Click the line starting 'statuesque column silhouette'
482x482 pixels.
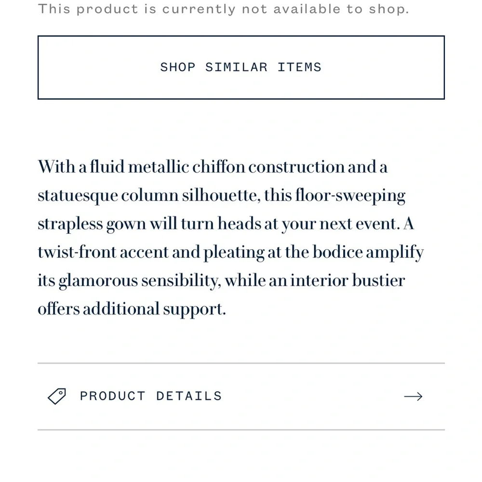tap(221, 196)
